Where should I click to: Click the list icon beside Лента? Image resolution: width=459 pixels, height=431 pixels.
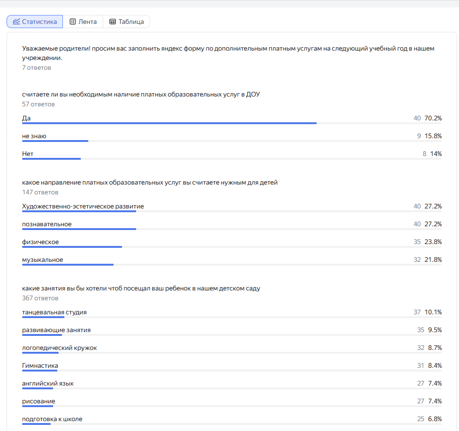tap(73, 22)
